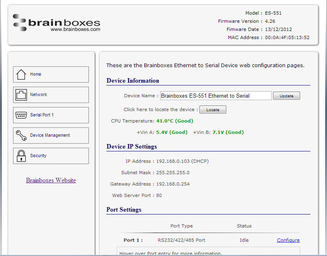Click the Device IP Settings heading

132,147
